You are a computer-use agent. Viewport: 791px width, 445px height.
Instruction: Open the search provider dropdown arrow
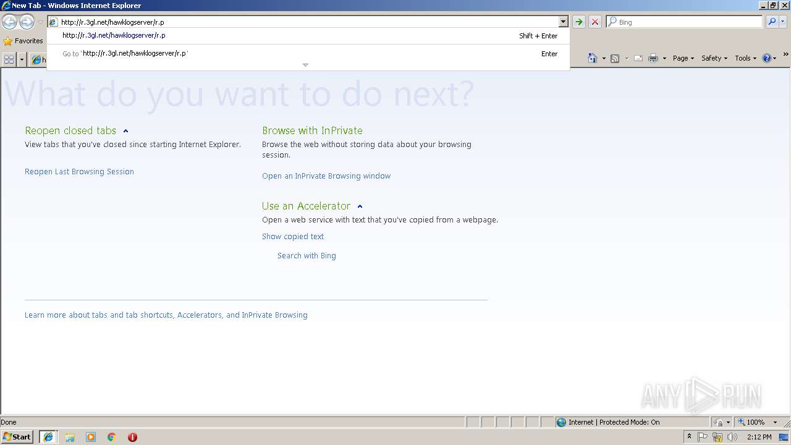783,22
